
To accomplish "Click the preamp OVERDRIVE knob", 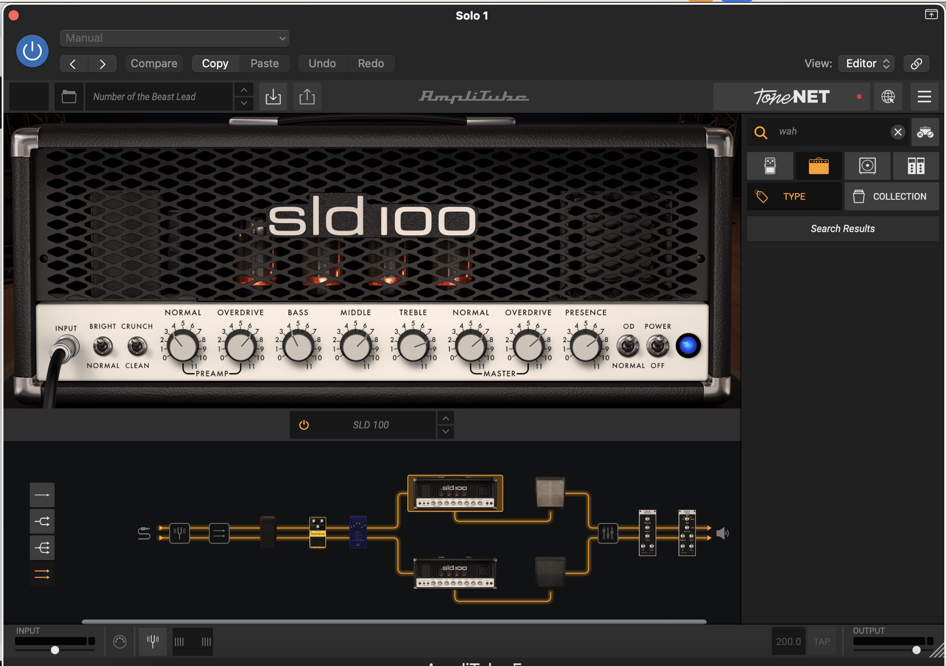I will 241,346.
